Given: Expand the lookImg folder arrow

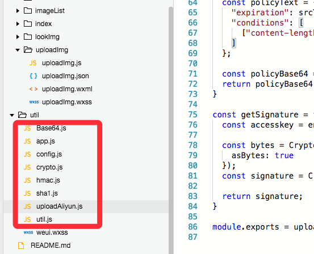Looking at the screenshot, I should 18,37.
